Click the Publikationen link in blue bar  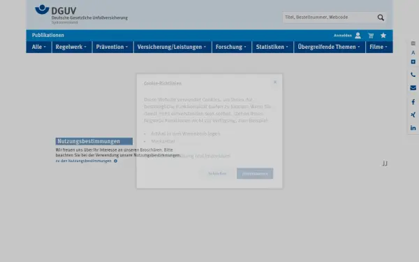point(47,36)
